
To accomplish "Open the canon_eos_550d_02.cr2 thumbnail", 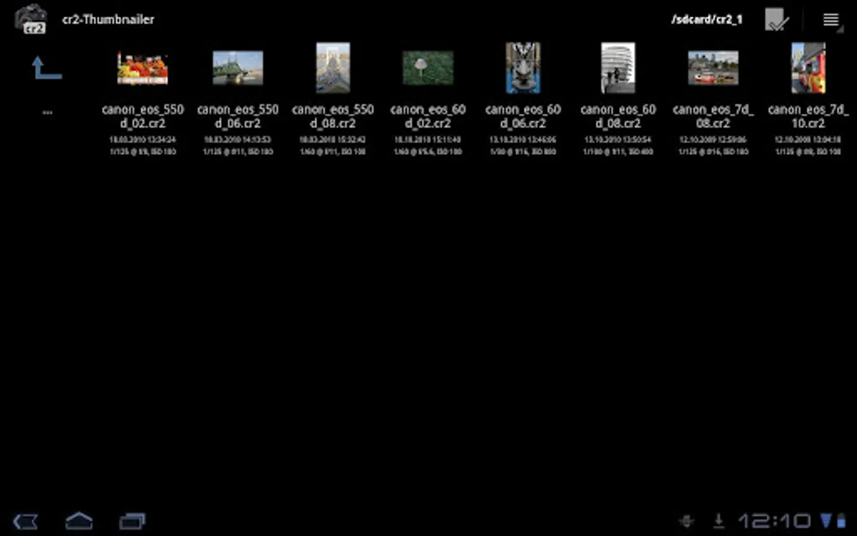I will pos(142,68).
